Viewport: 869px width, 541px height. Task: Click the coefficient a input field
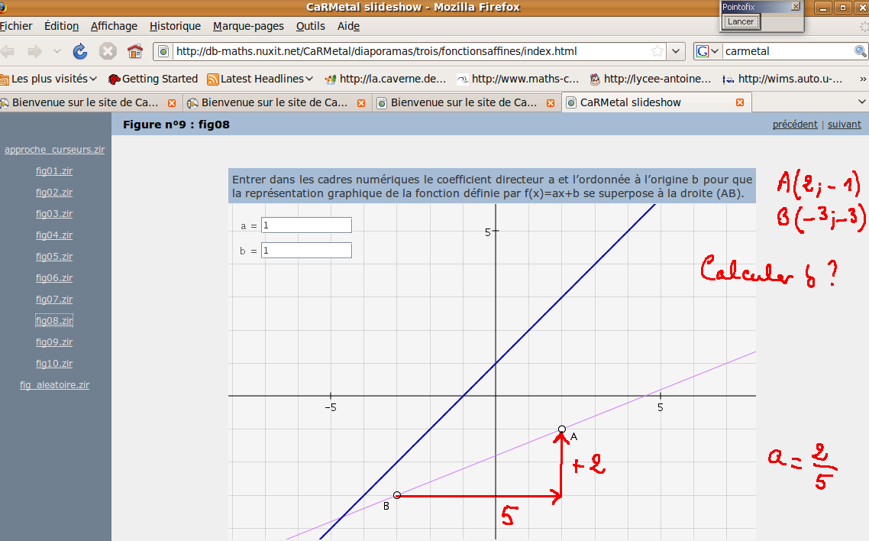[x=306, y=225]
